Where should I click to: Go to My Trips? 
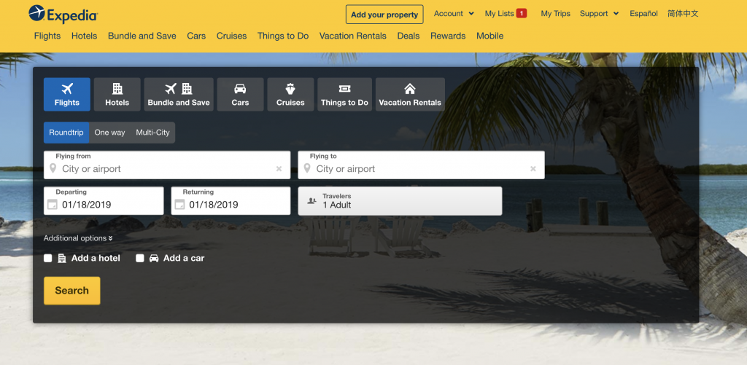point(555,13)
